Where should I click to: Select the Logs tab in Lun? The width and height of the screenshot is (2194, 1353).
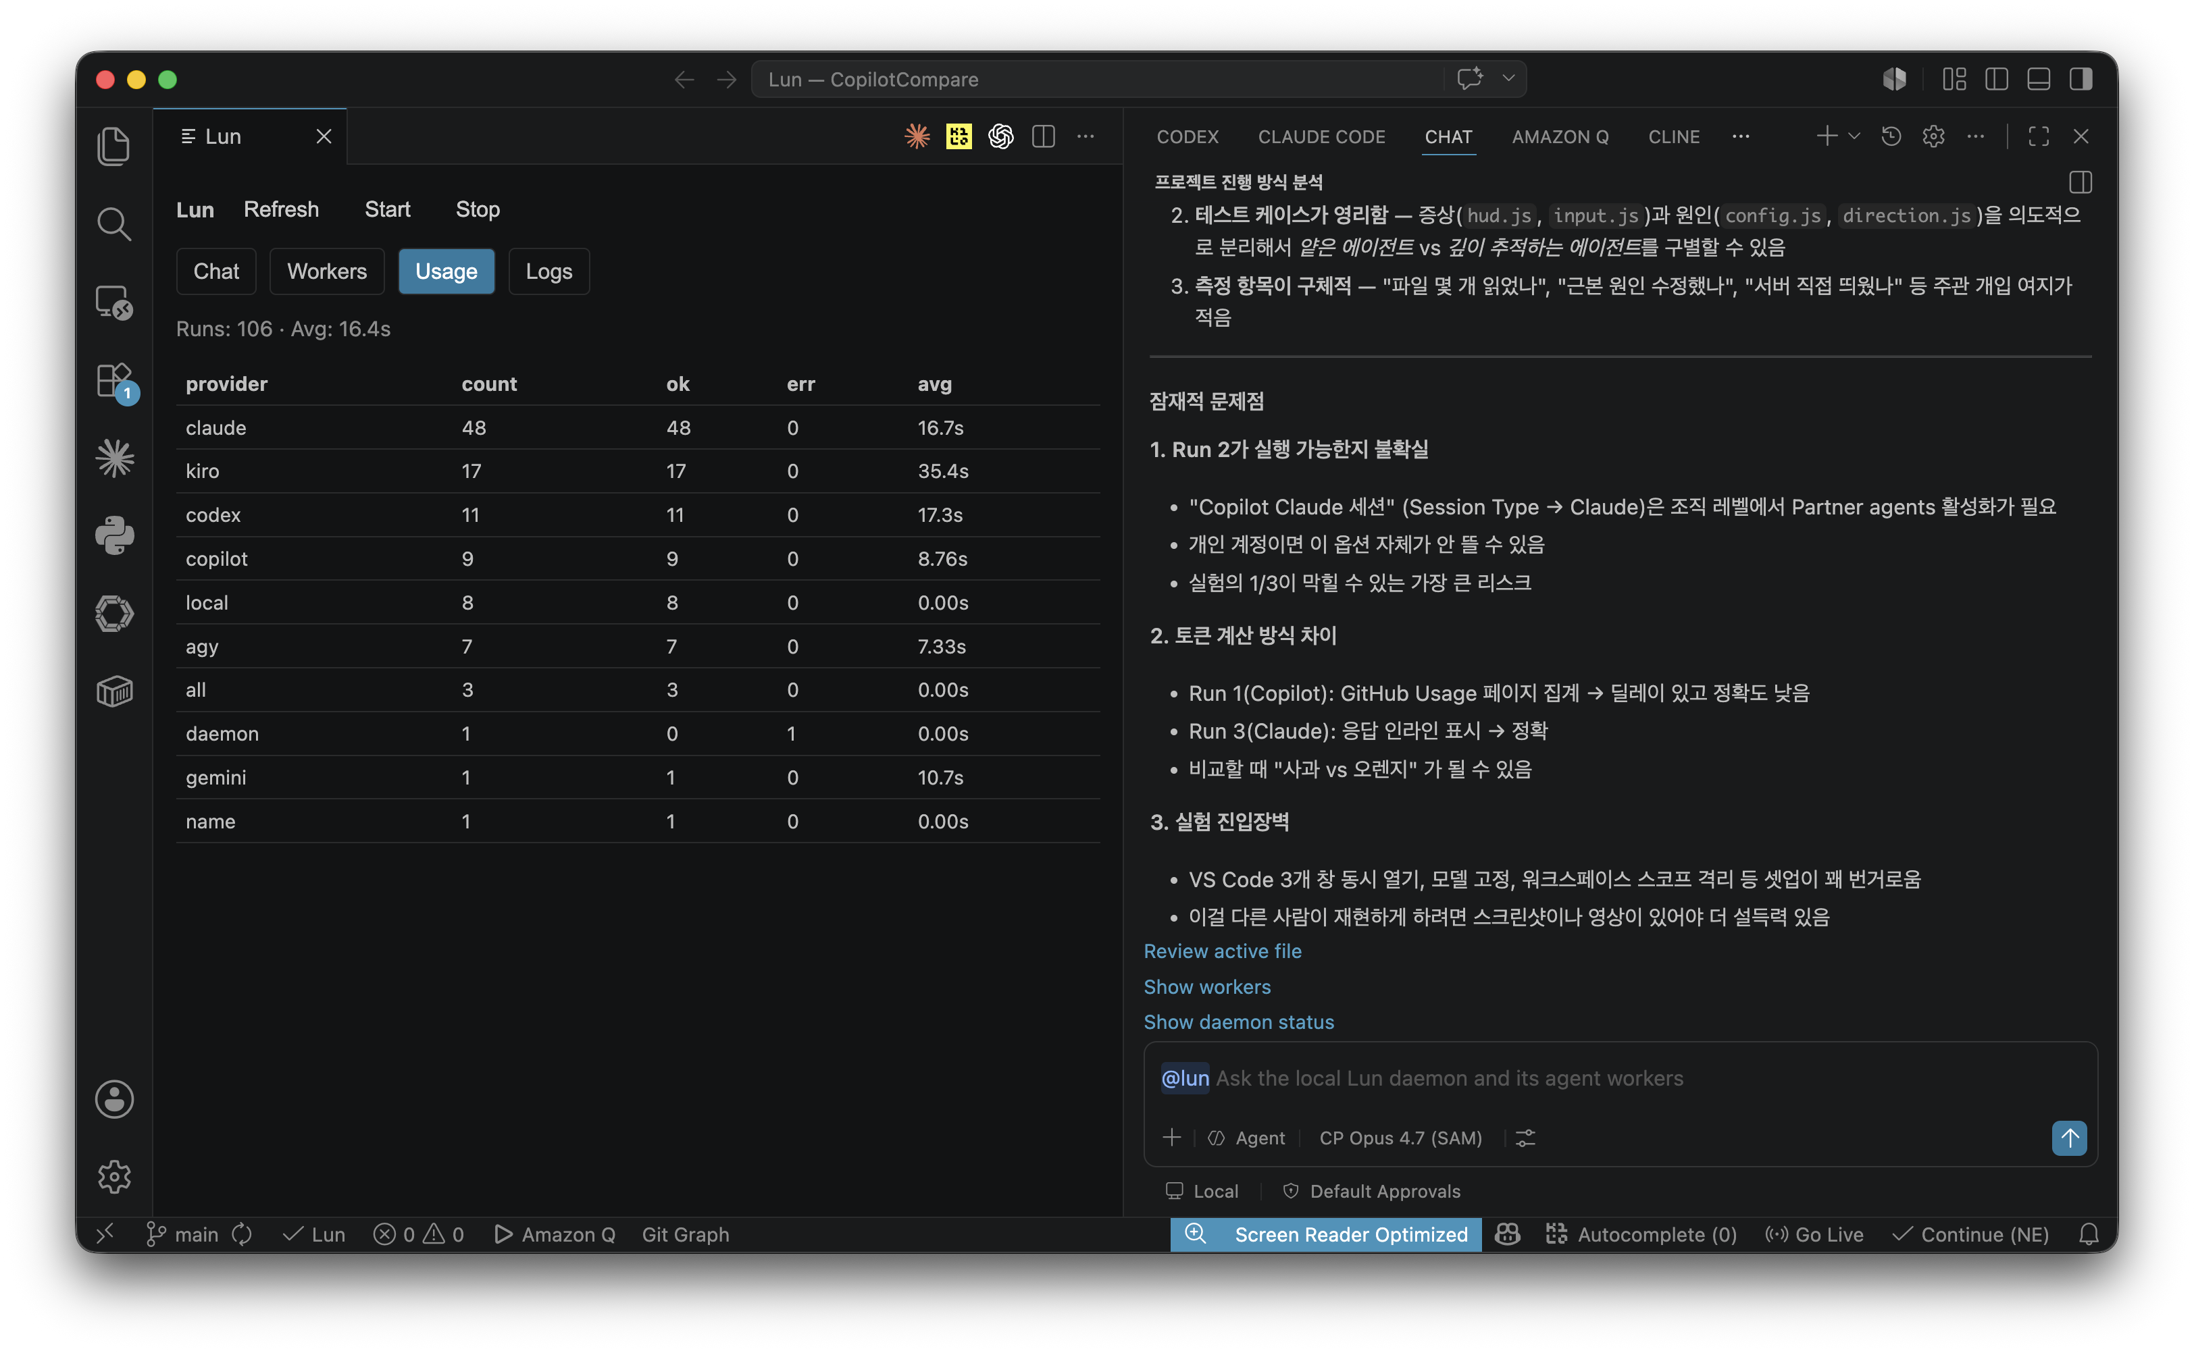coord(548,271)
